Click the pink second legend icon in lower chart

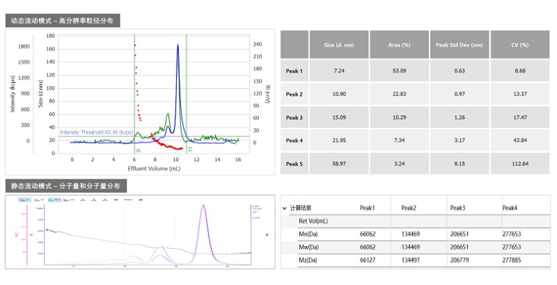[40, 199]
